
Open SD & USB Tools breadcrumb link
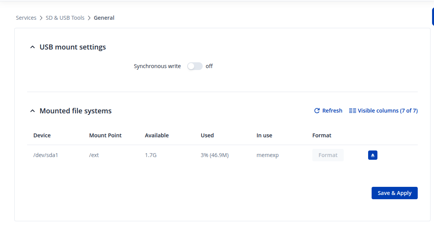(x=65, y=18)
